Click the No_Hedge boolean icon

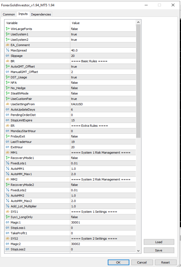(x=7, y=88)
